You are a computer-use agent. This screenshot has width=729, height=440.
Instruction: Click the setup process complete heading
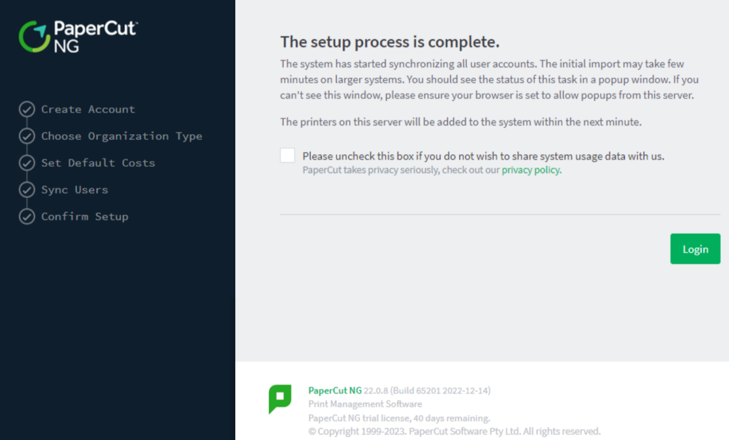[390, 42]
